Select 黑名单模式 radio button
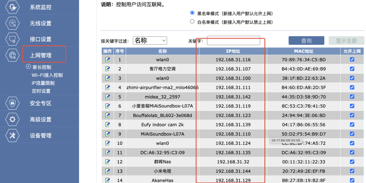This screenshot has height=183, width=366. [192, 13]
